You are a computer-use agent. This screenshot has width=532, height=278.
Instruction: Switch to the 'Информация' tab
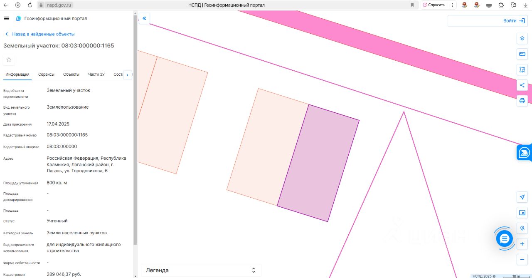[17, 74]
